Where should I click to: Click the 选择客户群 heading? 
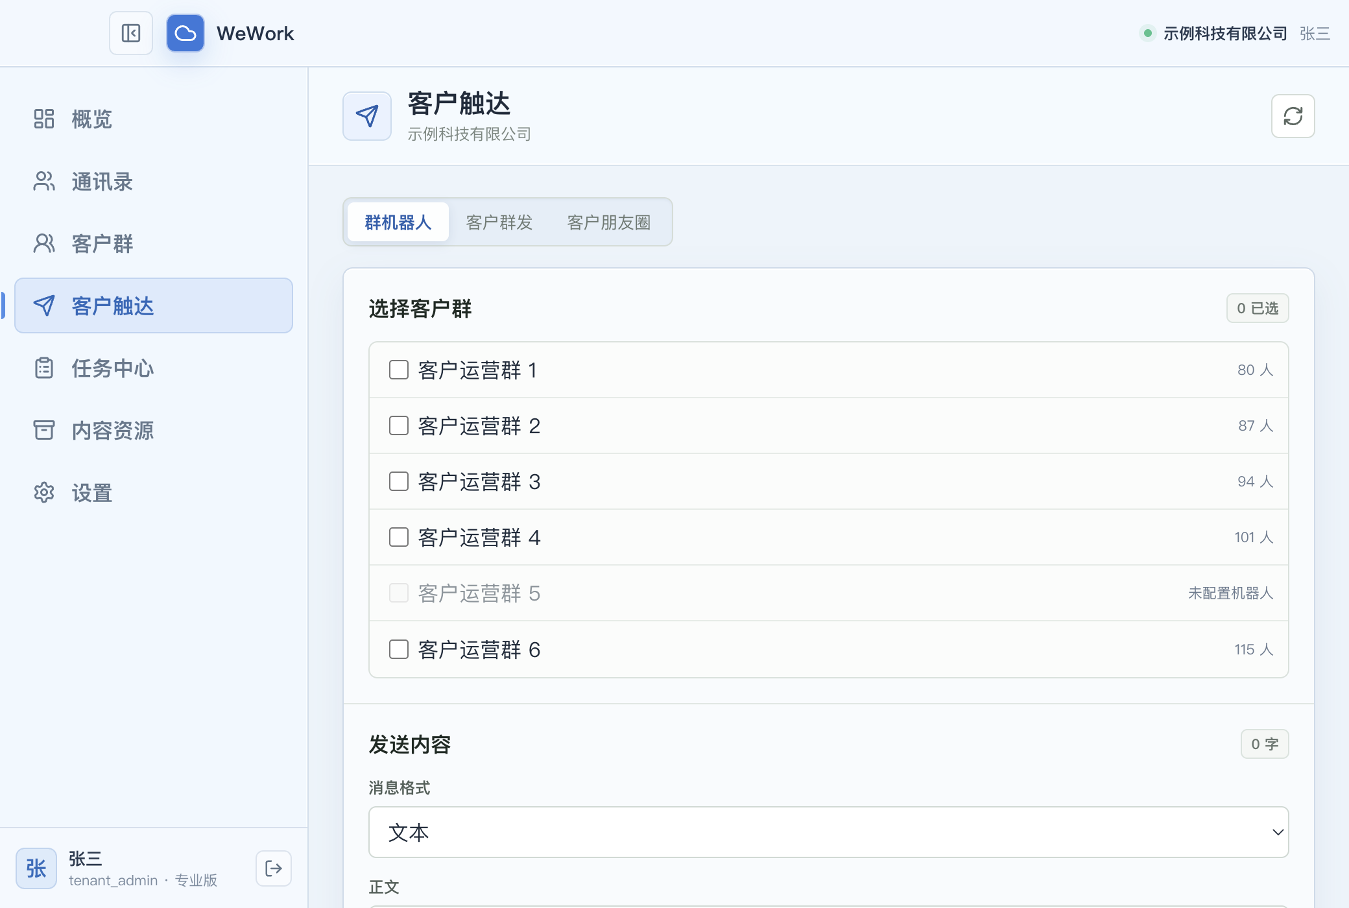[x=420, y=308]
